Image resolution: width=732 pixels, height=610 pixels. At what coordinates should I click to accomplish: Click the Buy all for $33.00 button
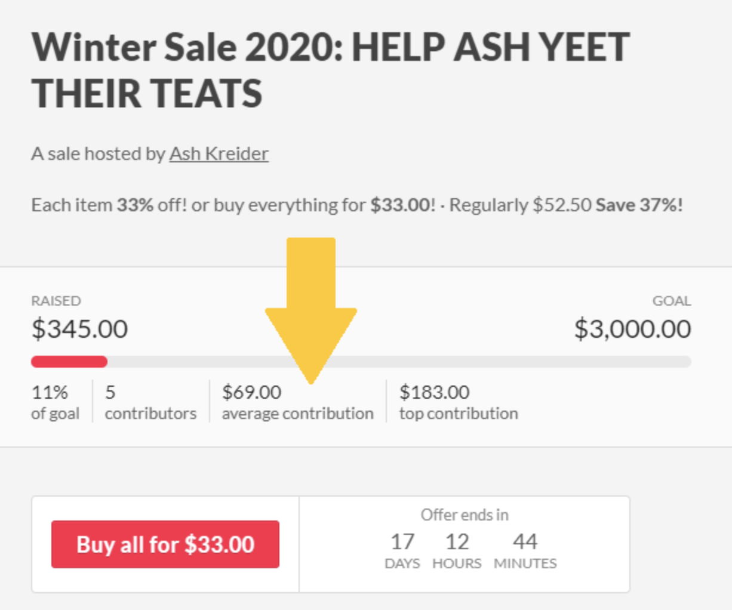point(165,544)
